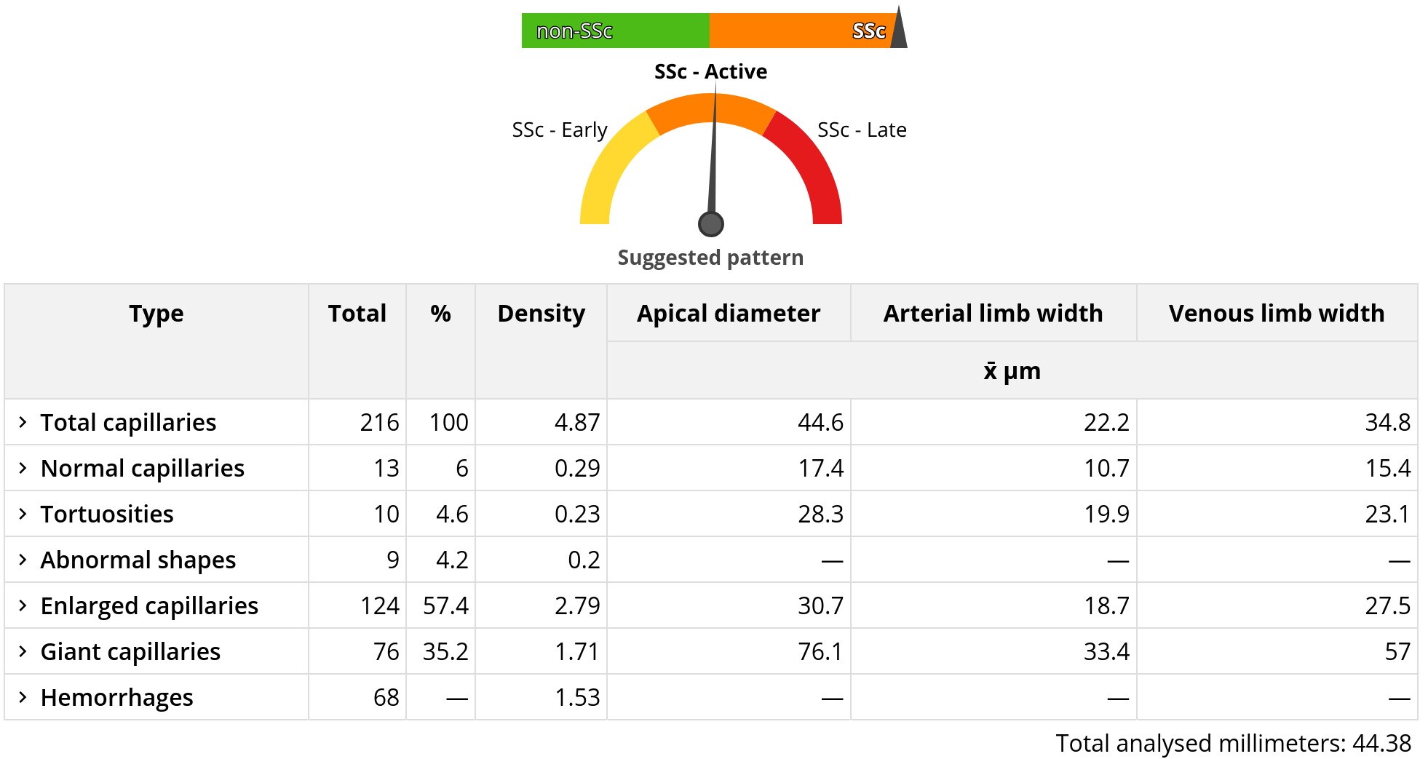Expand the Enlarged capillaries row chevron
The width and height of the screenshot is (1428, 759).
pyautogui.click(x=23, y=605)
